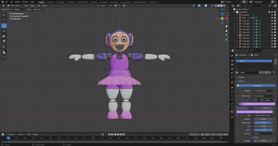Screen dimensions: 278x146
Task: Open the Global transform orientation dropdown
Action: (x=103, y=6)
